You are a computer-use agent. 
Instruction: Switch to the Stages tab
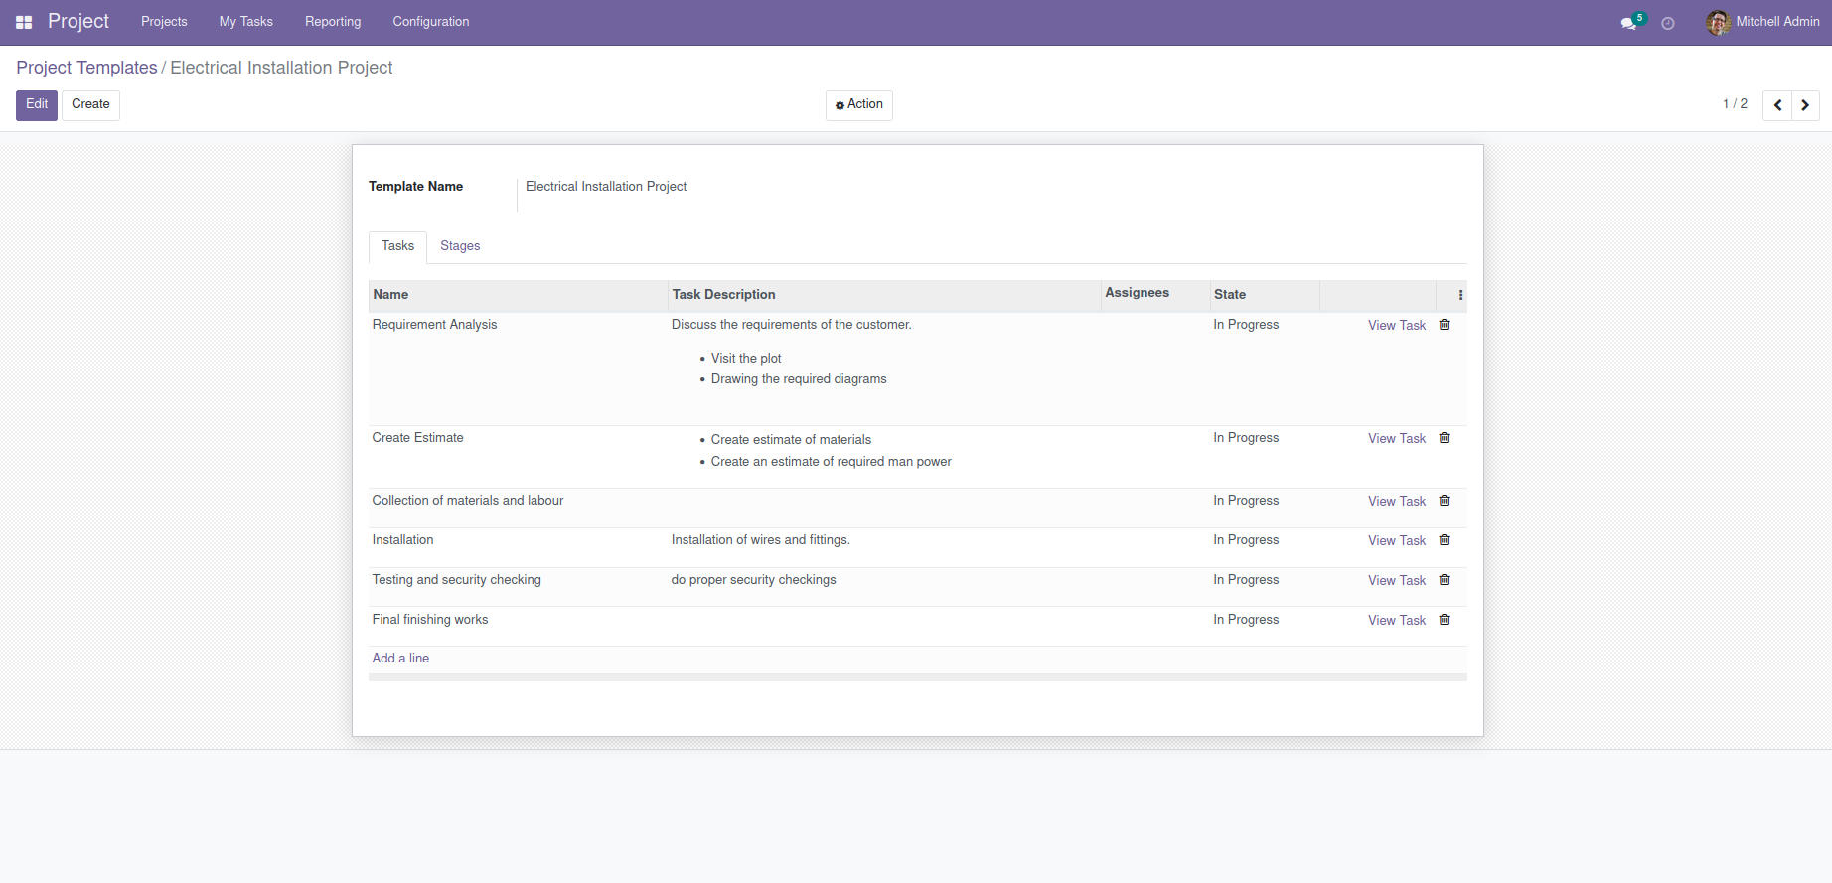pos(460,247)
